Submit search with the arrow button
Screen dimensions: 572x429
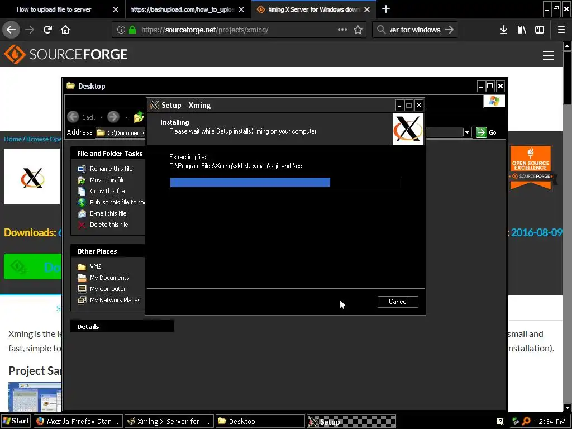point(449,30)
